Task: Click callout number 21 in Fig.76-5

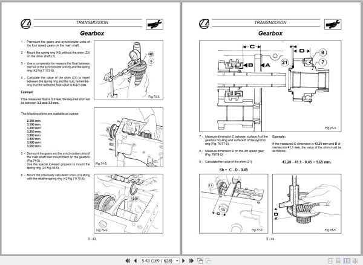Action: pos(285,62)
